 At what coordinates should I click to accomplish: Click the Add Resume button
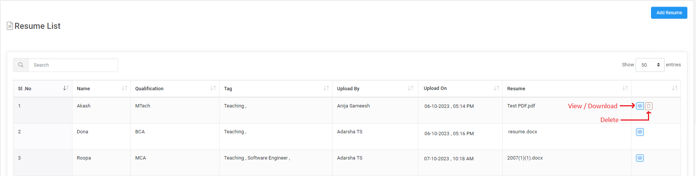(669, 13)
